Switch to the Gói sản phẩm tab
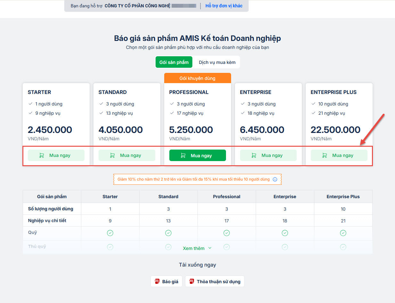Viewport: 395px width, 303px height. [x=174, y=62]
